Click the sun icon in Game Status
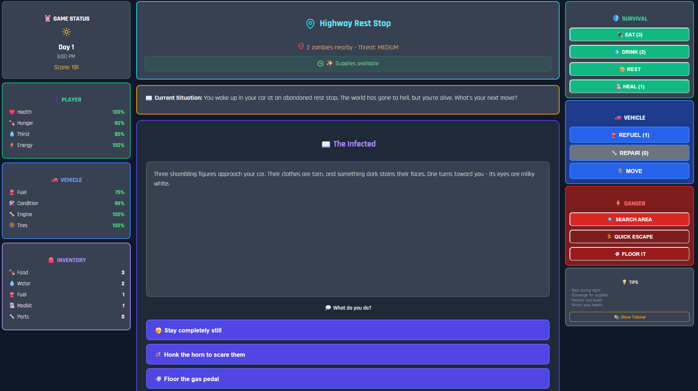The height and width of the screenshot is (391, 698). (x=66, y=32)
